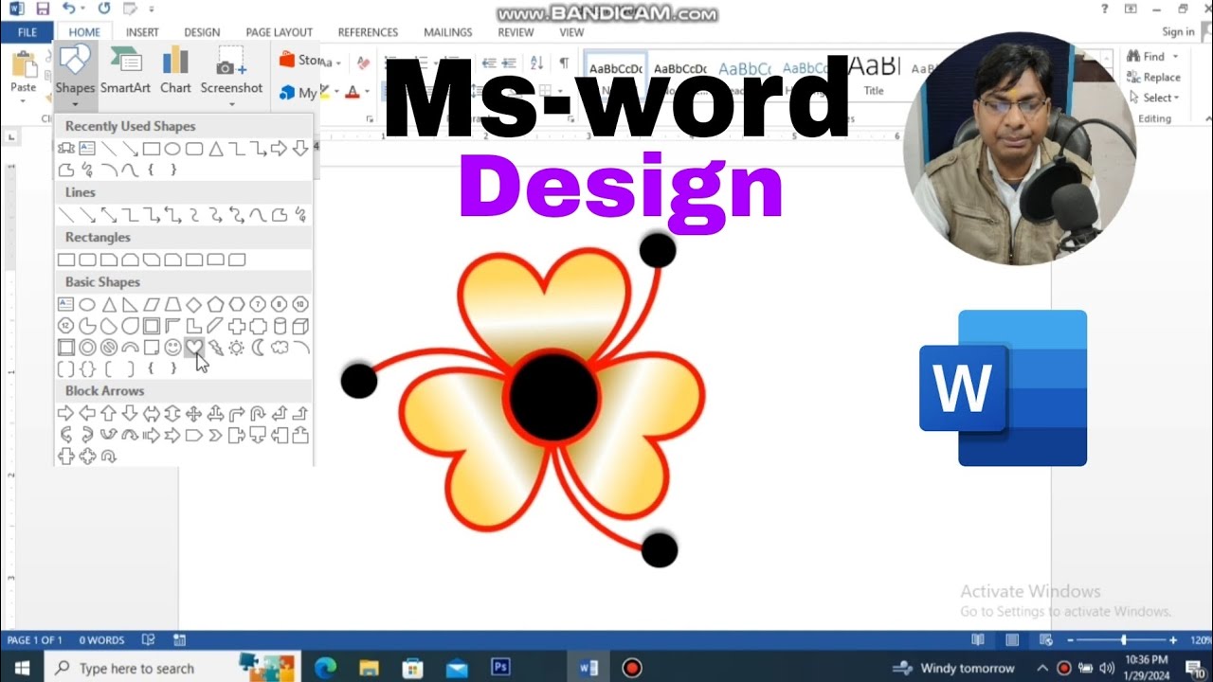1213x682 pixels.
Task: Click the taskbar search box
Action: (172, 668)
